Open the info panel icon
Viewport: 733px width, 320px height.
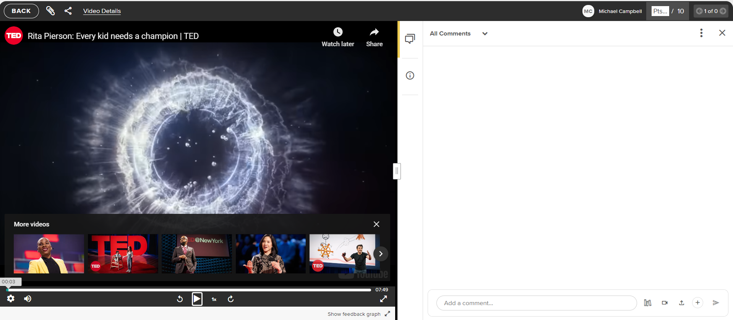click(x=410, y=76)
